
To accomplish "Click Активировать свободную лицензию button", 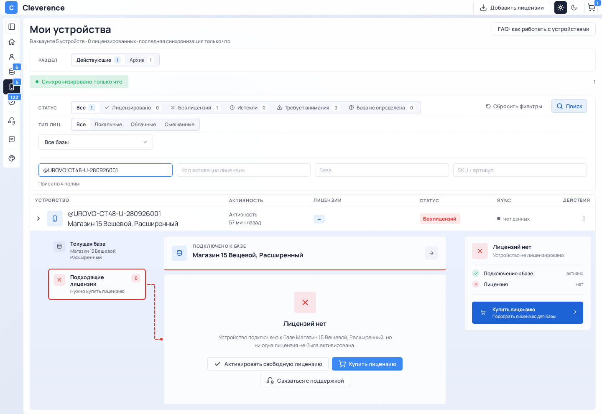I will click(268, 364).
